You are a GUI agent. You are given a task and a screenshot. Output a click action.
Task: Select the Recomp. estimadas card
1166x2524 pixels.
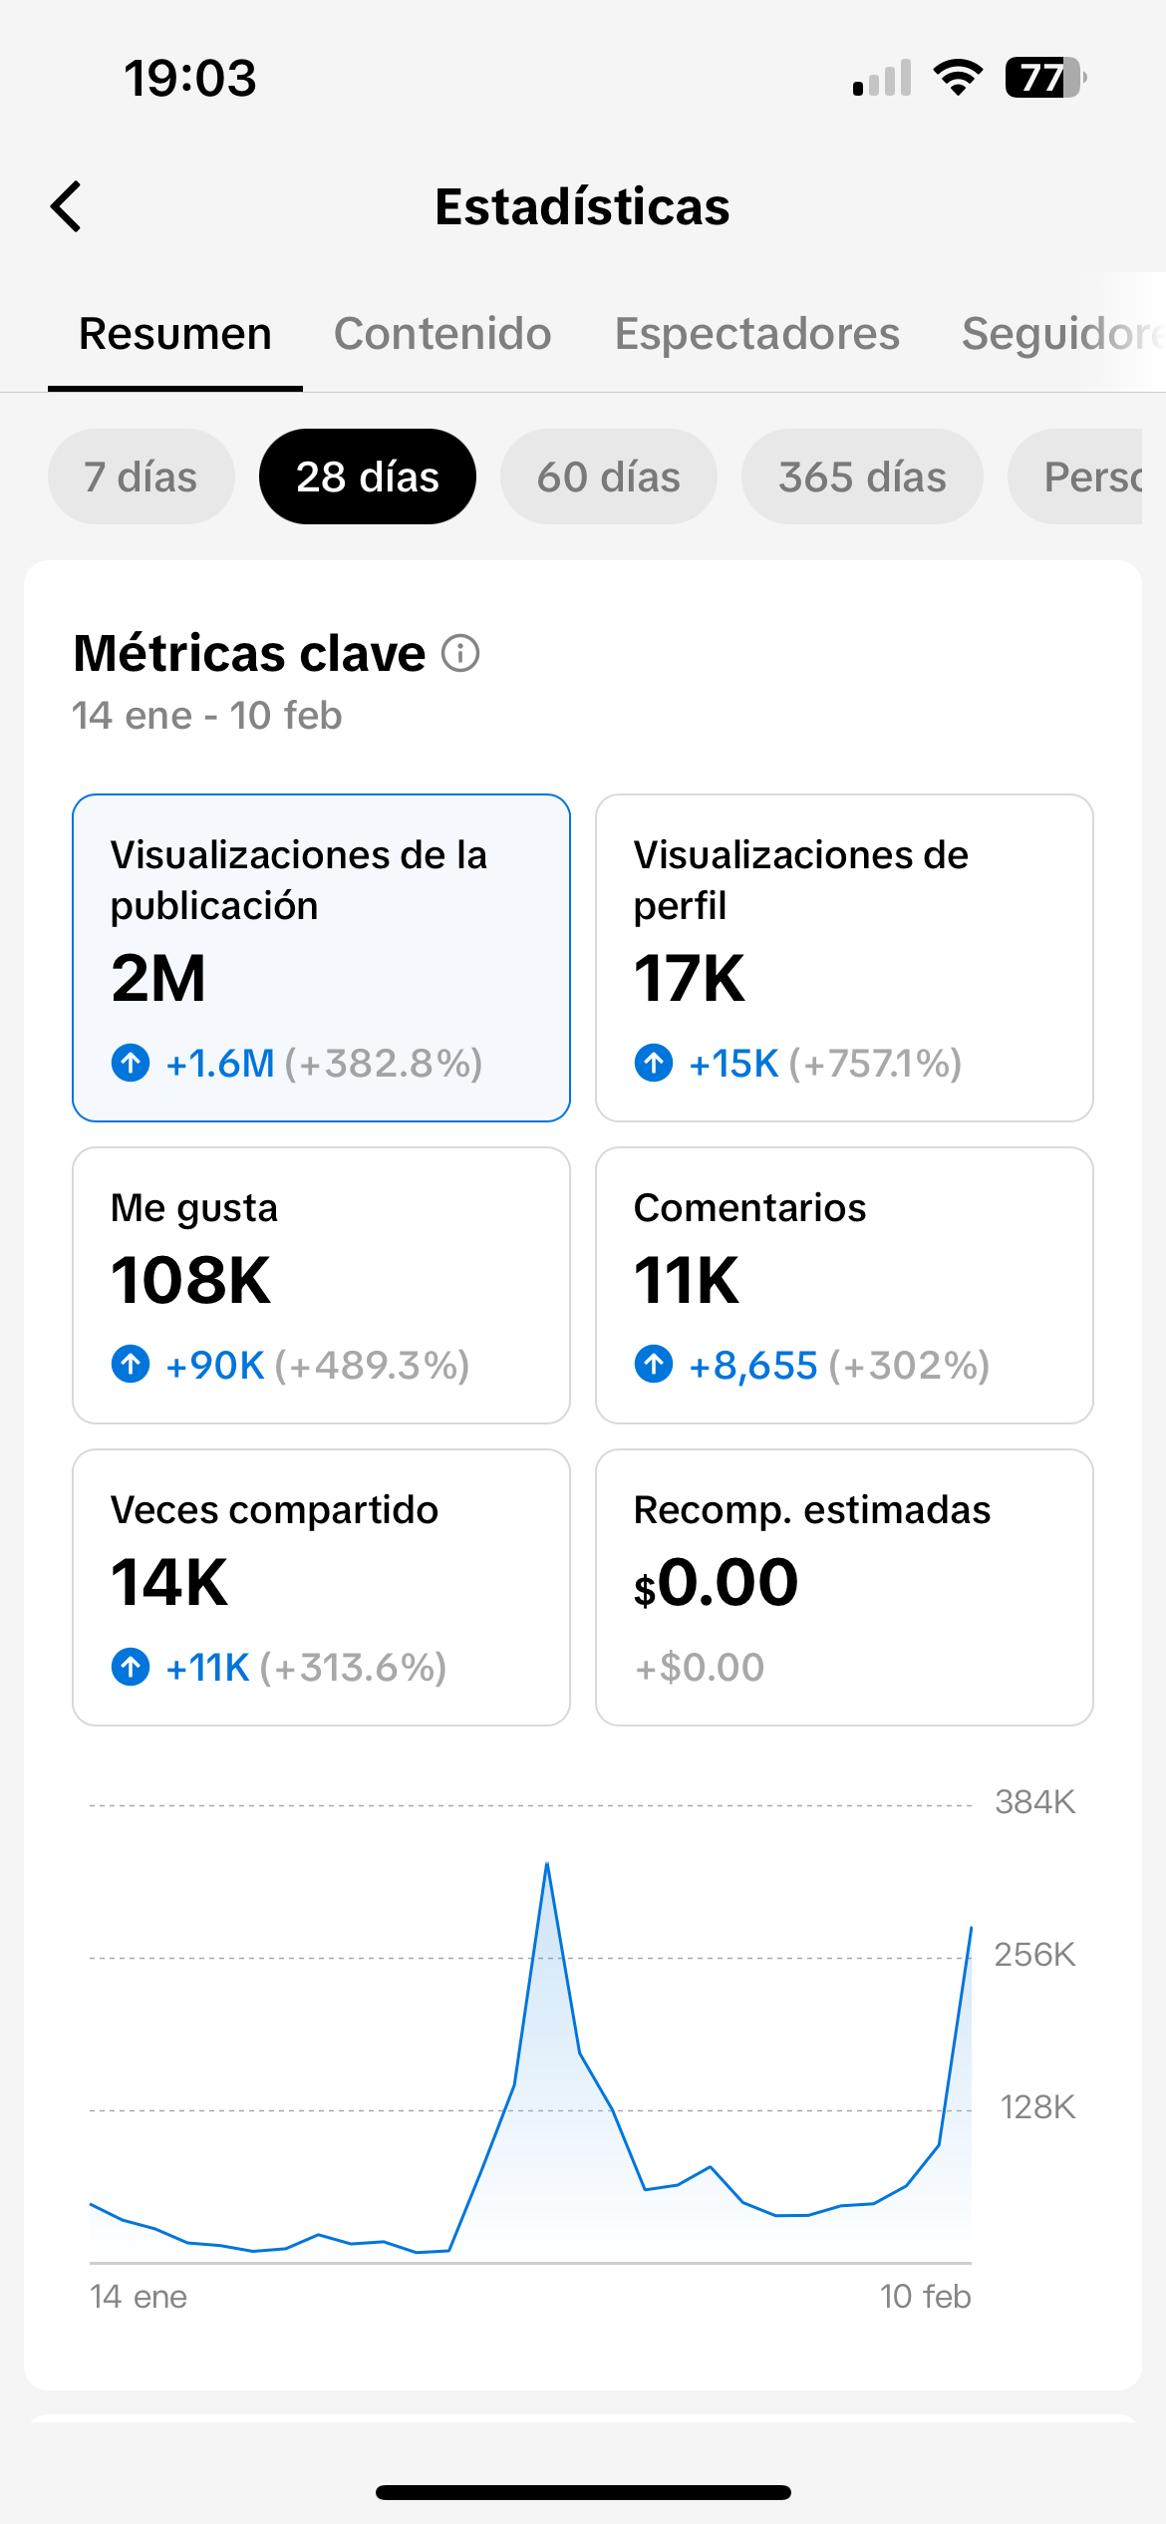[x=844, y=1587]
